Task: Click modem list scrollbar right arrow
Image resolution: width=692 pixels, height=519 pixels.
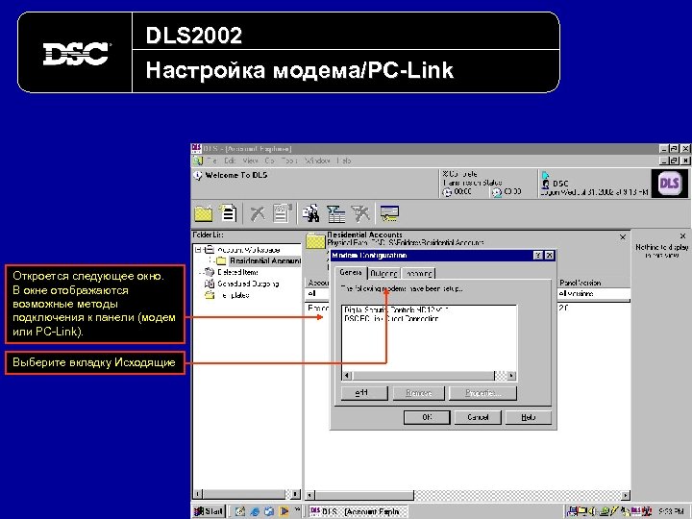Action: (x=511, y=376)
